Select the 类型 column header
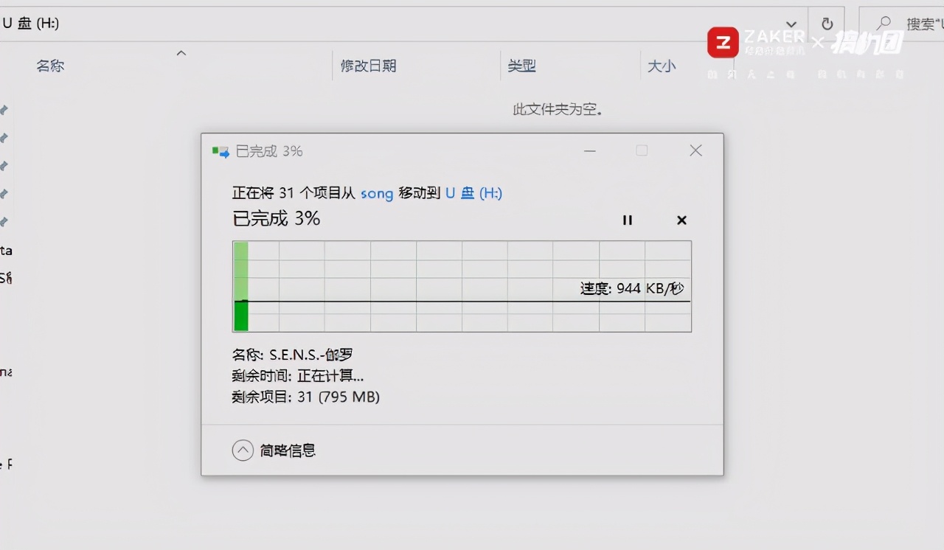 pos(521,66)
